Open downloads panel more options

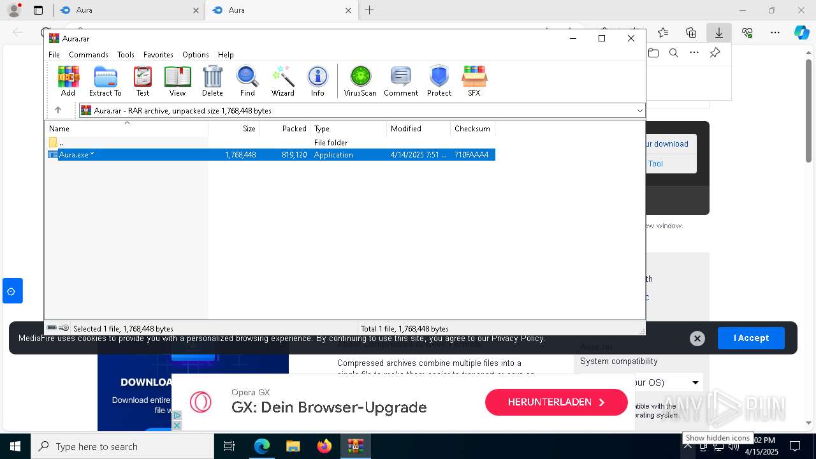click(694, 53)
